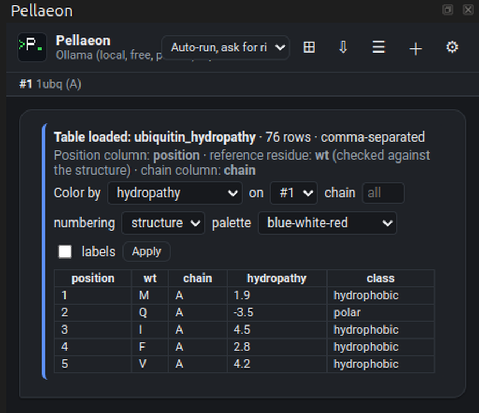Open the settings gear icon
479x413 pixels.
pos(452,47)
